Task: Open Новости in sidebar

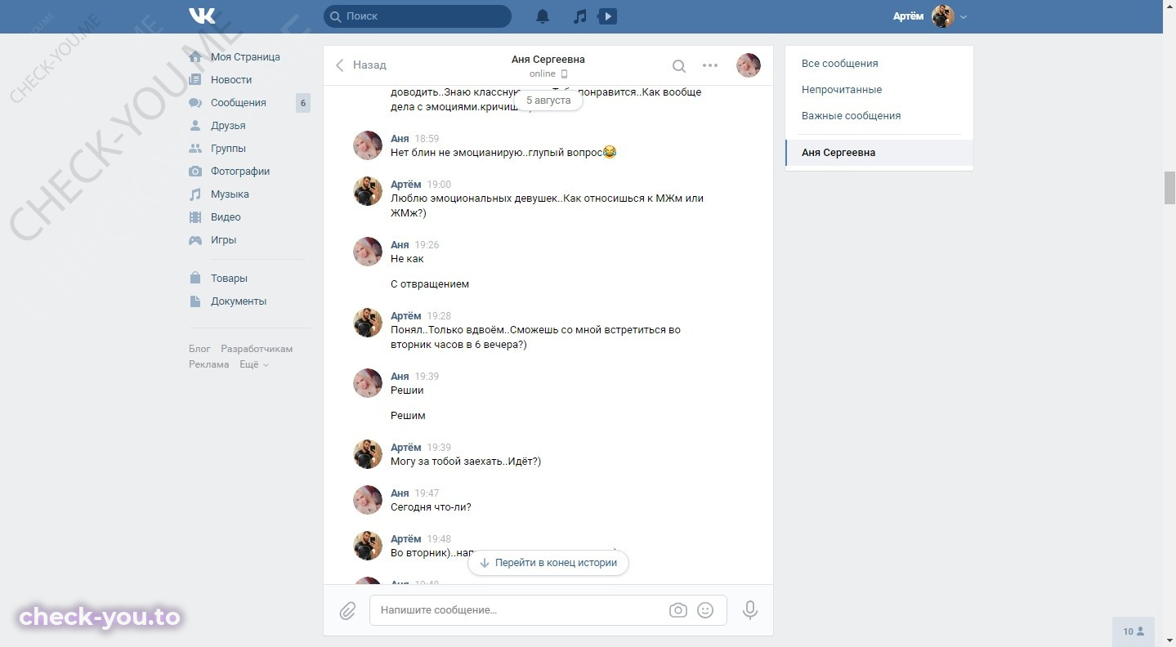Action: [x=231, y=80]
